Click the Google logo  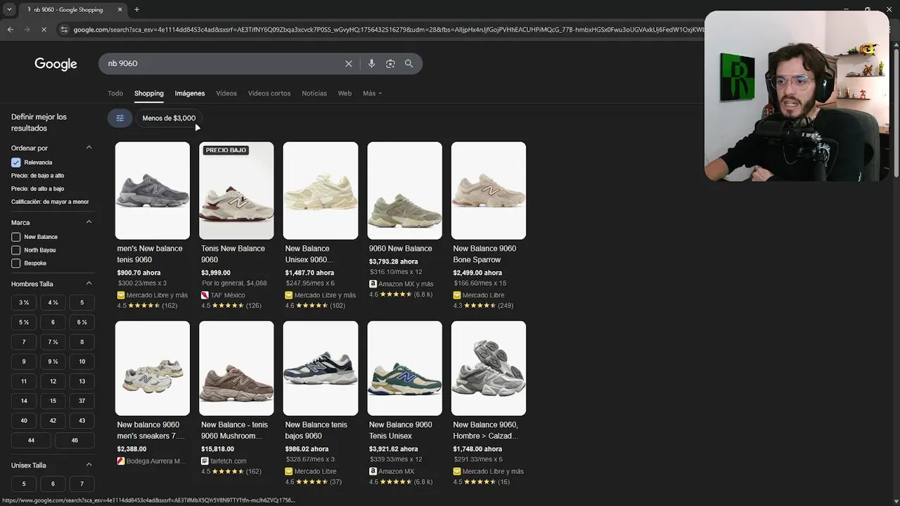pyautogui.click(x=56, y=64)
